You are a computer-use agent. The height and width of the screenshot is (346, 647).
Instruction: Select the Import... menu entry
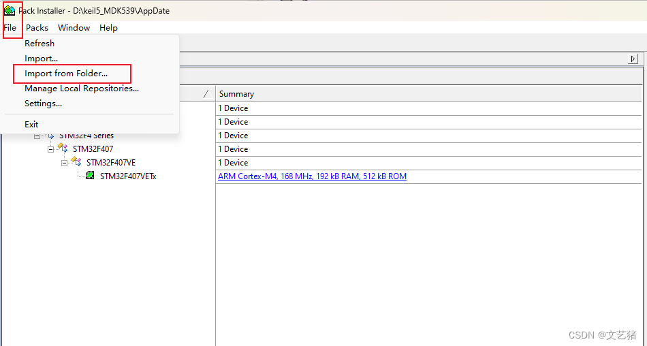point(41,58)
